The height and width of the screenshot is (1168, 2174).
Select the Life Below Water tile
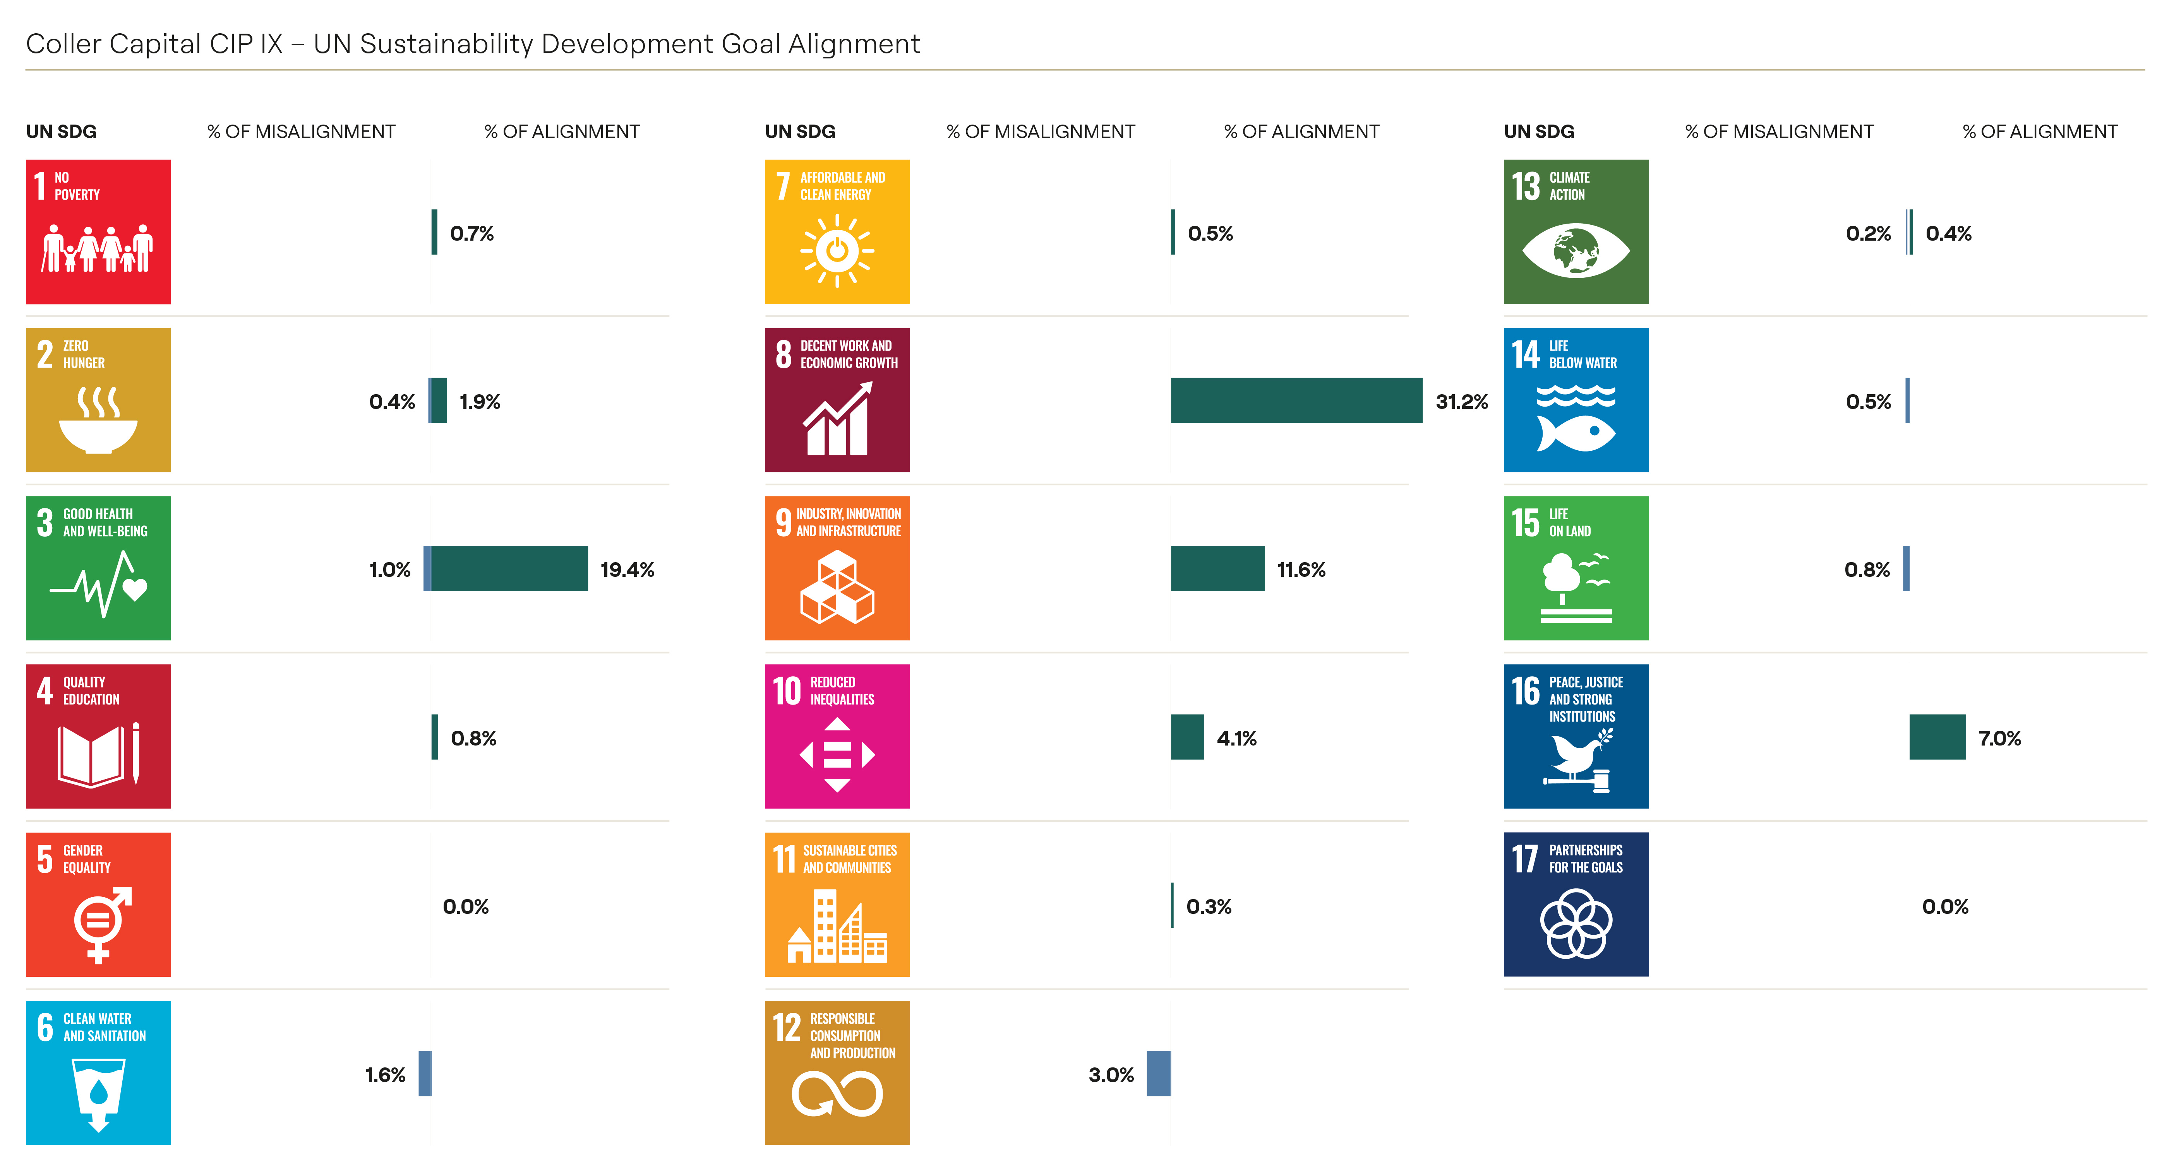pyautogui.click(x=1575, y=400)
